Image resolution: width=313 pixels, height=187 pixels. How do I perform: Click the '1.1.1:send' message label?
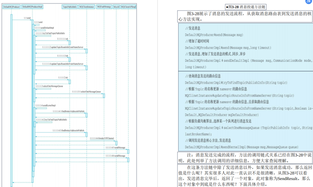[38, 22]
